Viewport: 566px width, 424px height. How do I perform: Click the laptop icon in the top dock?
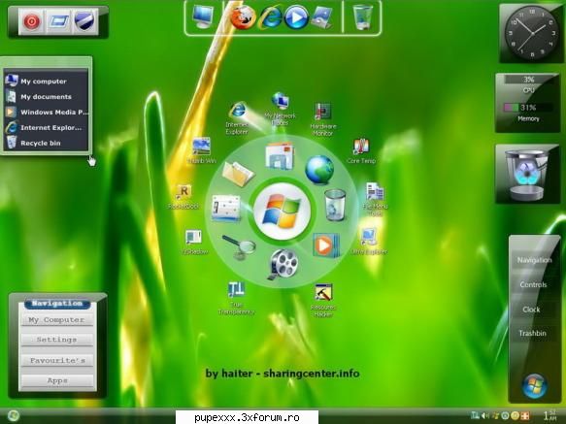323,17
